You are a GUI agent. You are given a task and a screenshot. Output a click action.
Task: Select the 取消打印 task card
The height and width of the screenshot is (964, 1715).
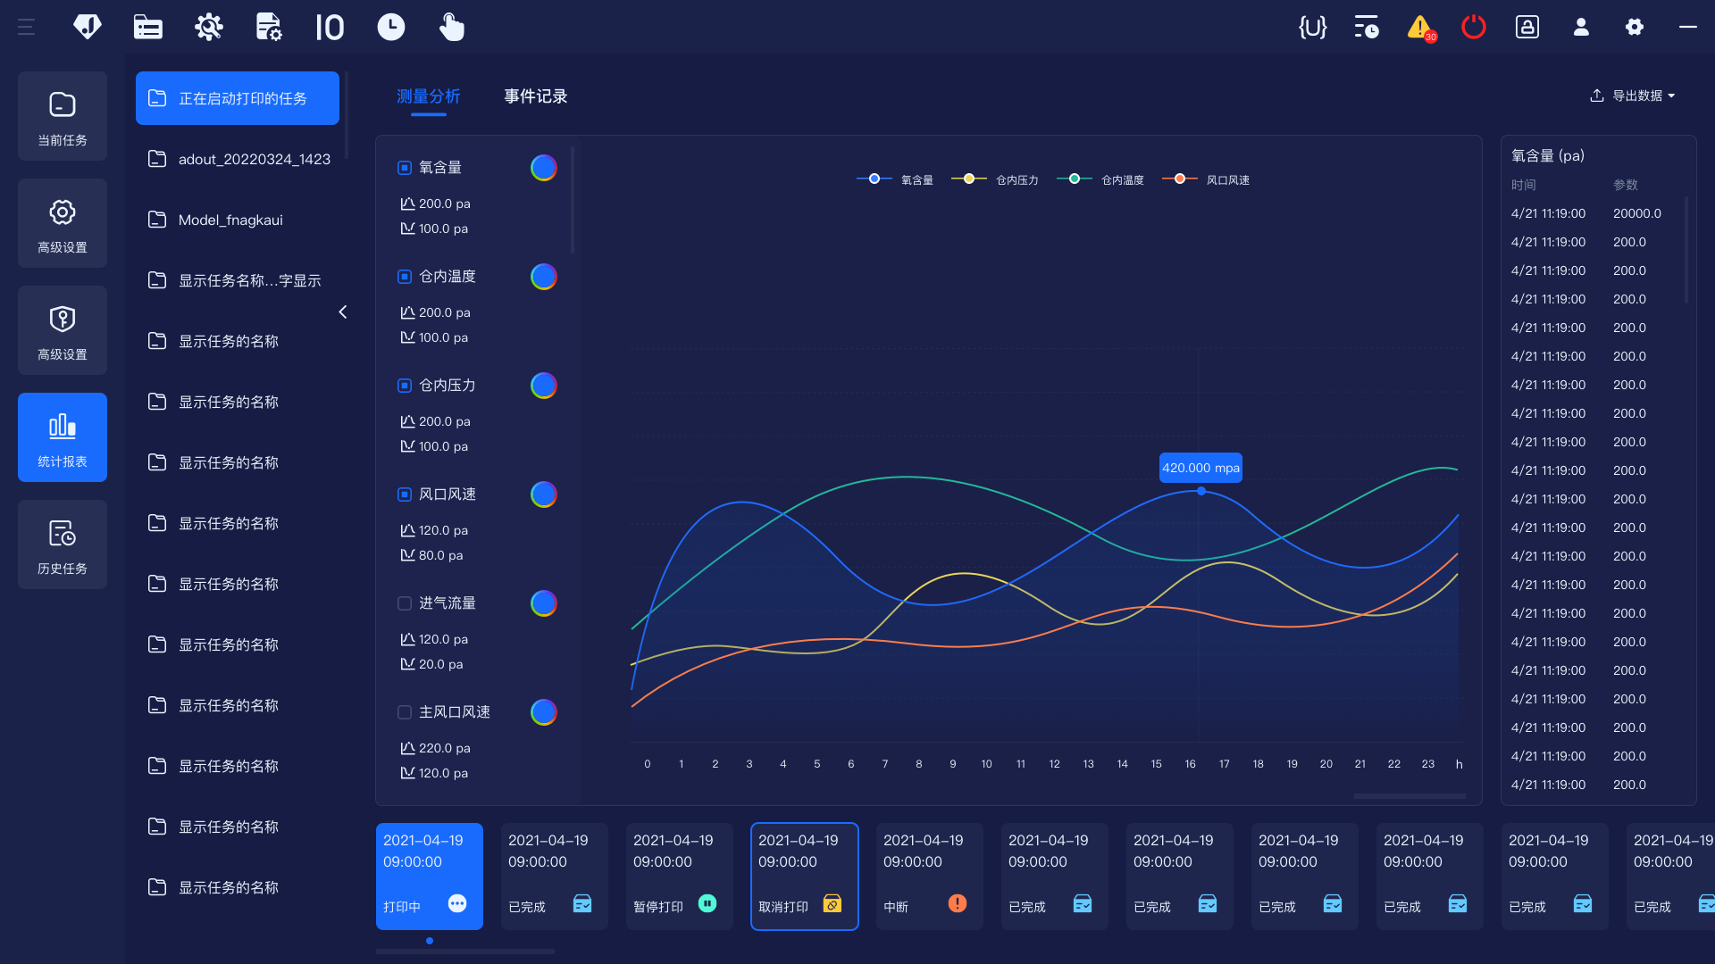tap(804, 876)
